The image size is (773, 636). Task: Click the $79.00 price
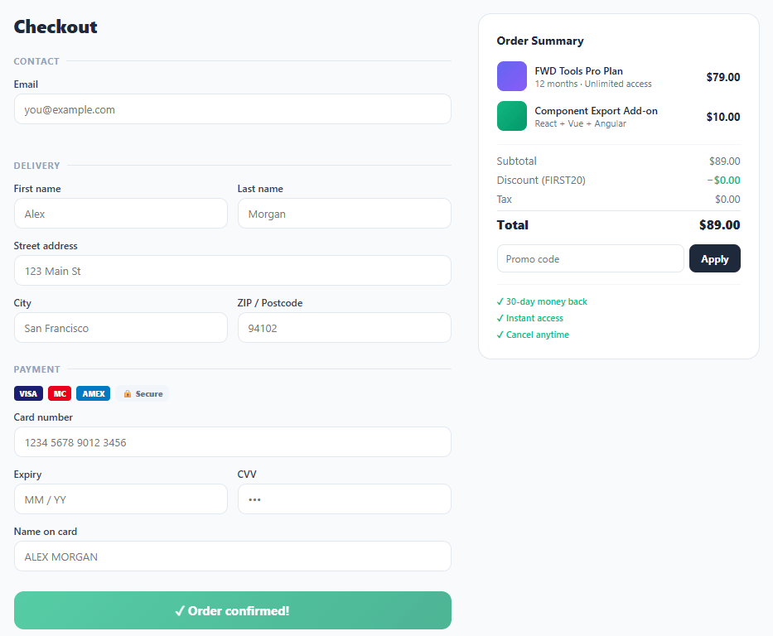pos(723,77)
